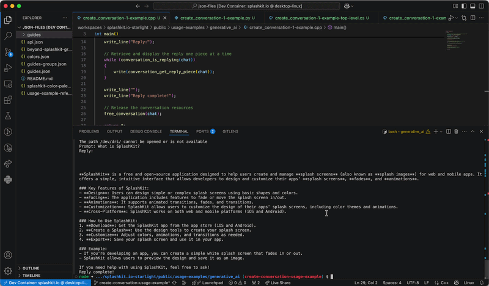The width and height of the screenshot is (489, 286).
Task: Open the Search view
Action: coord(8,36)
